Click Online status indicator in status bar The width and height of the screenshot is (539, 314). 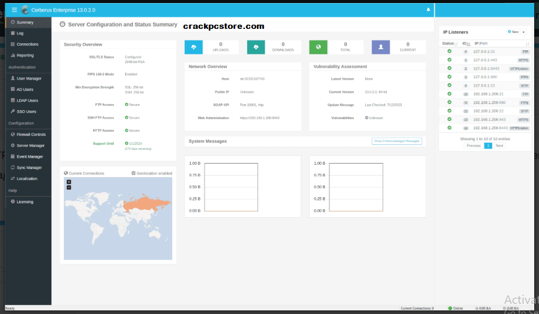click(455, 308)
